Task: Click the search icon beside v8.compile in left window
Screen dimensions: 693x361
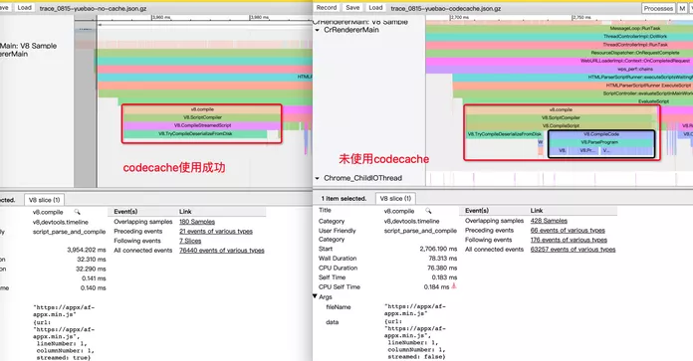Action: pyautogui.click(x=77, y=212)
